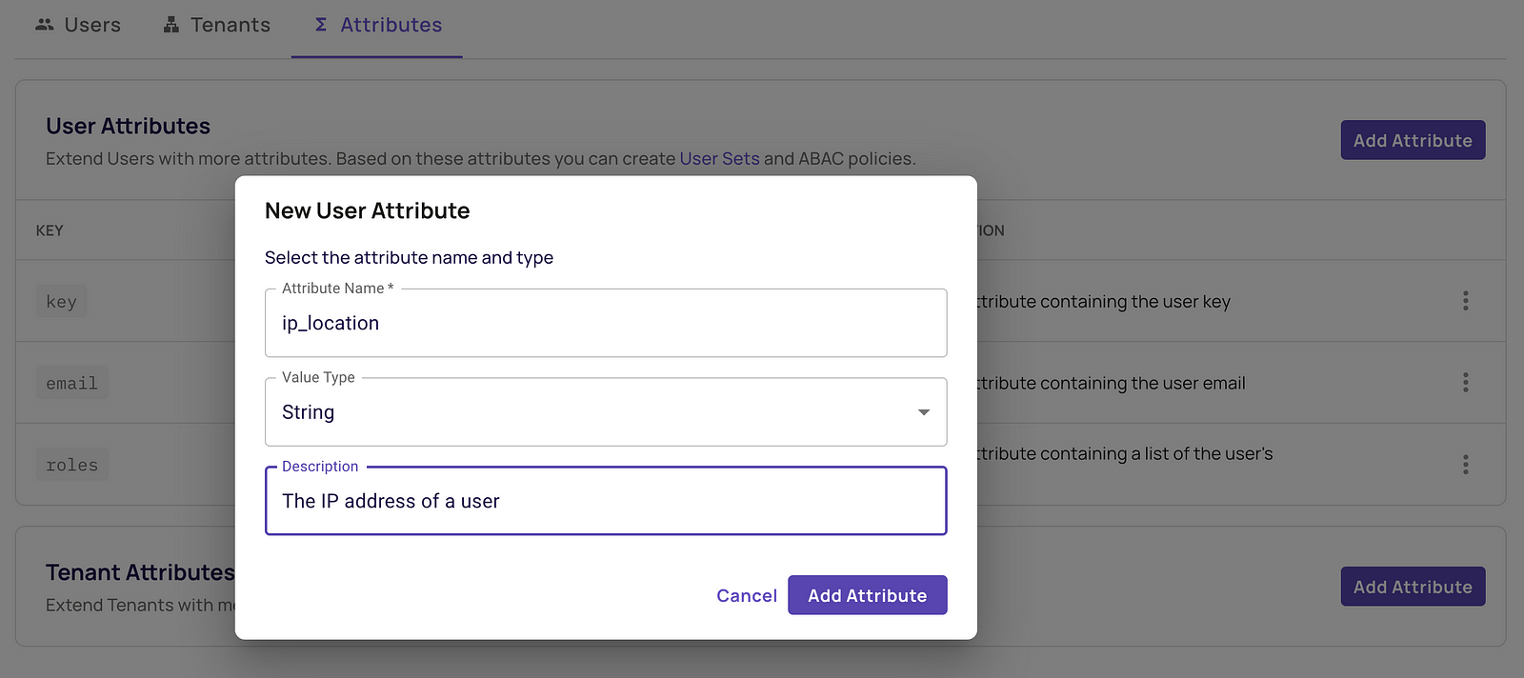
Task: Select the key badge in the attributes table
Action: [61, 301]
